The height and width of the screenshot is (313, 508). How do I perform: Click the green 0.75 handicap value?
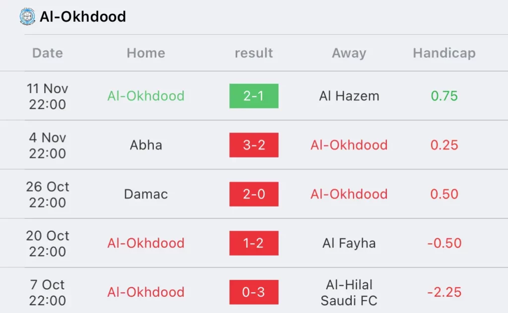click(444, 96)
